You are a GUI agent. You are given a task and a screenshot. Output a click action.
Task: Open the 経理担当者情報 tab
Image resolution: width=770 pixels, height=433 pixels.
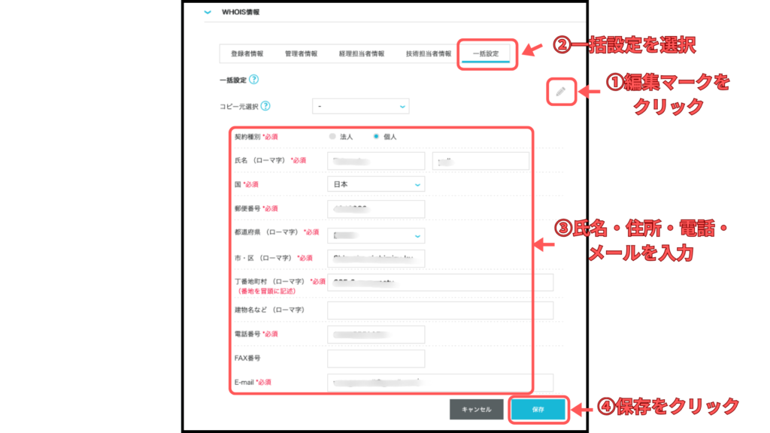coord(361,54)
